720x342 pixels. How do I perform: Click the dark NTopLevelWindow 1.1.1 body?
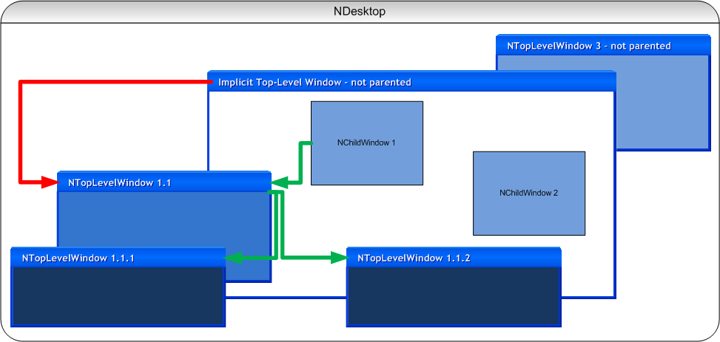(x=118, y=296)
